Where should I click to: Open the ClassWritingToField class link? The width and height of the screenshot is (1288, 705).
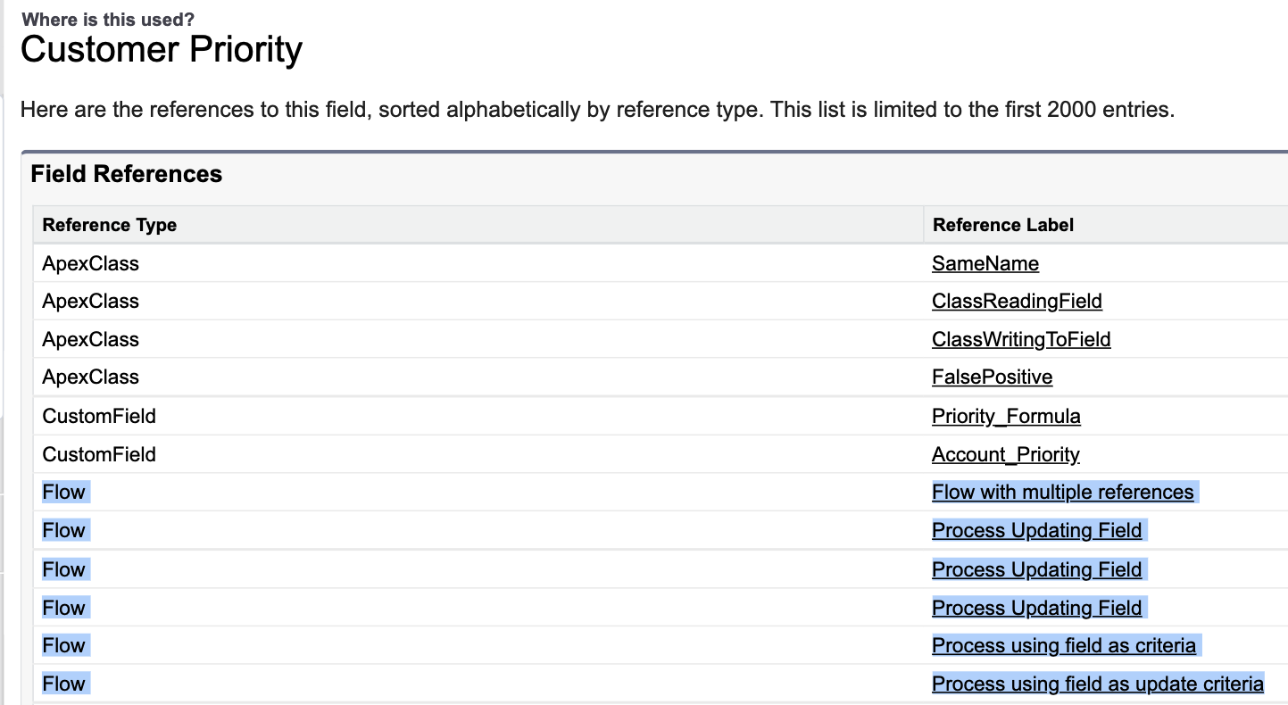pyautogui.click(x=1021, y=340)
